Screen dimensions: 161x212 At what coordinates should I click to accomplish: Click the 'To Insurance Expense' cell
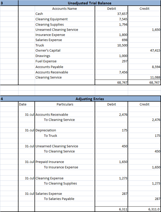click(65, 167)
